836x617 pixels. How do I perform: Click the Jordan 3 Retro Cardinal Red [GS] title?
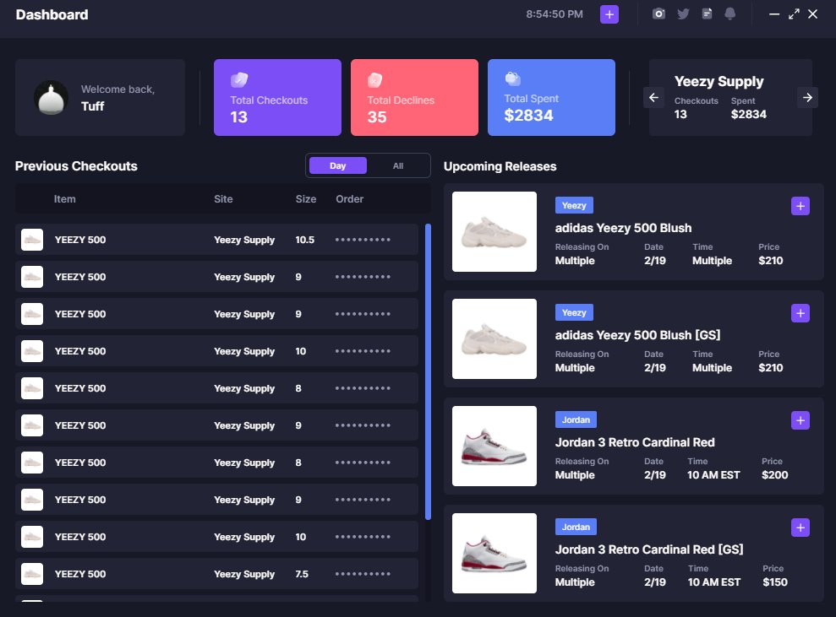649,549
